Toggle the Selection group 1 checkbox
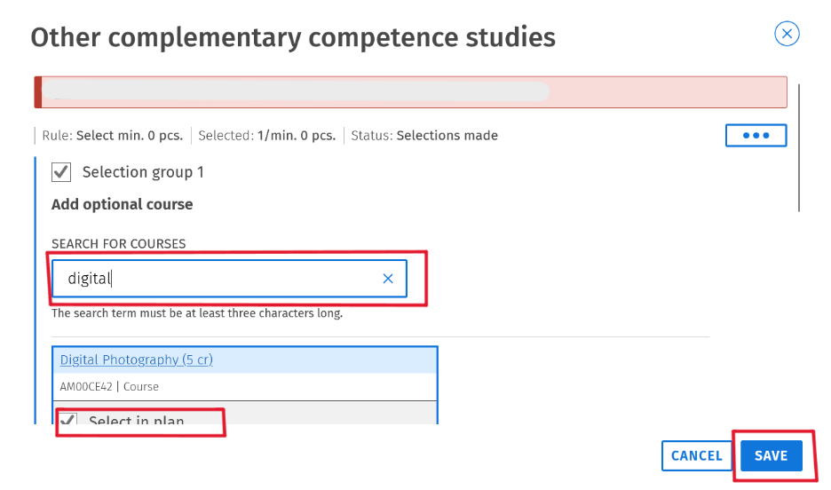This screenshot has width=831, height=490. [61, 172]
